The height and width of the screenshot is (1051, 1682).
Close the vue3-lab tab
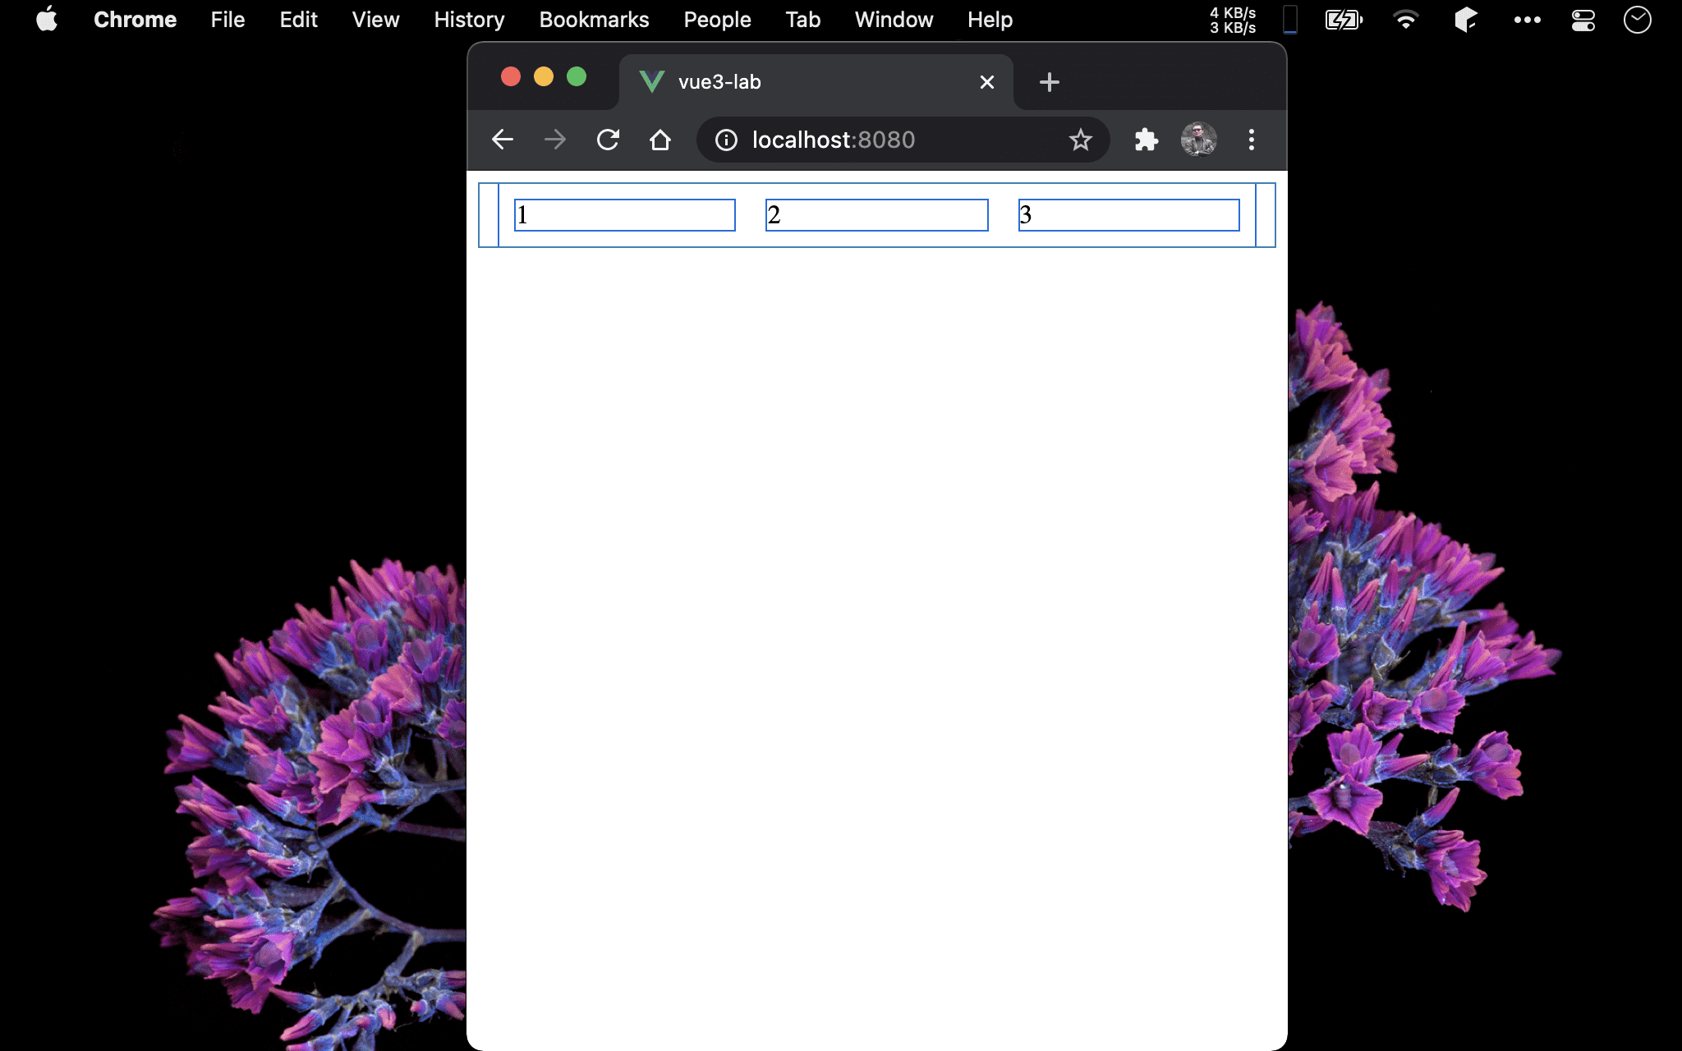[987, 82]
